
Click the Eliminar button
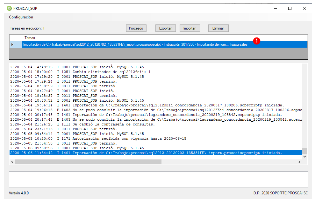pos(218,28)
